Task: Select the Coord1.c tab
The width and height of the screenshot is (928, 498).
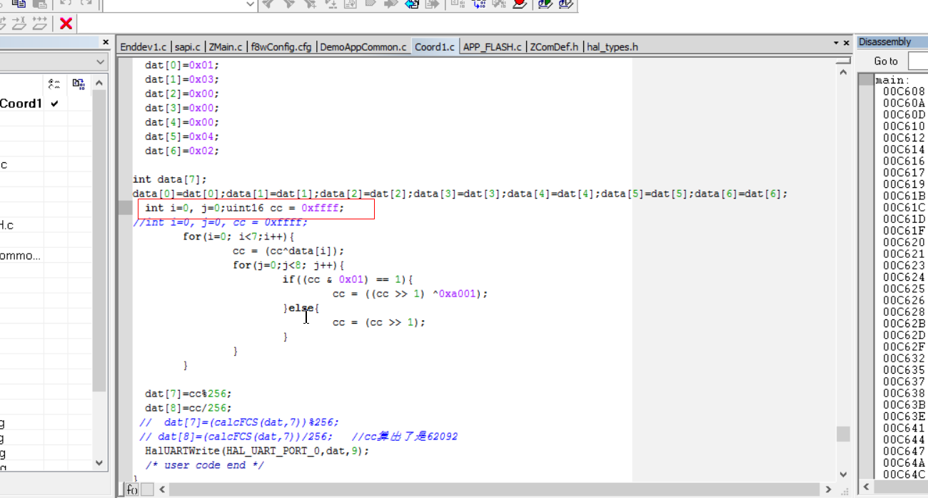Action: click(435, 46)
